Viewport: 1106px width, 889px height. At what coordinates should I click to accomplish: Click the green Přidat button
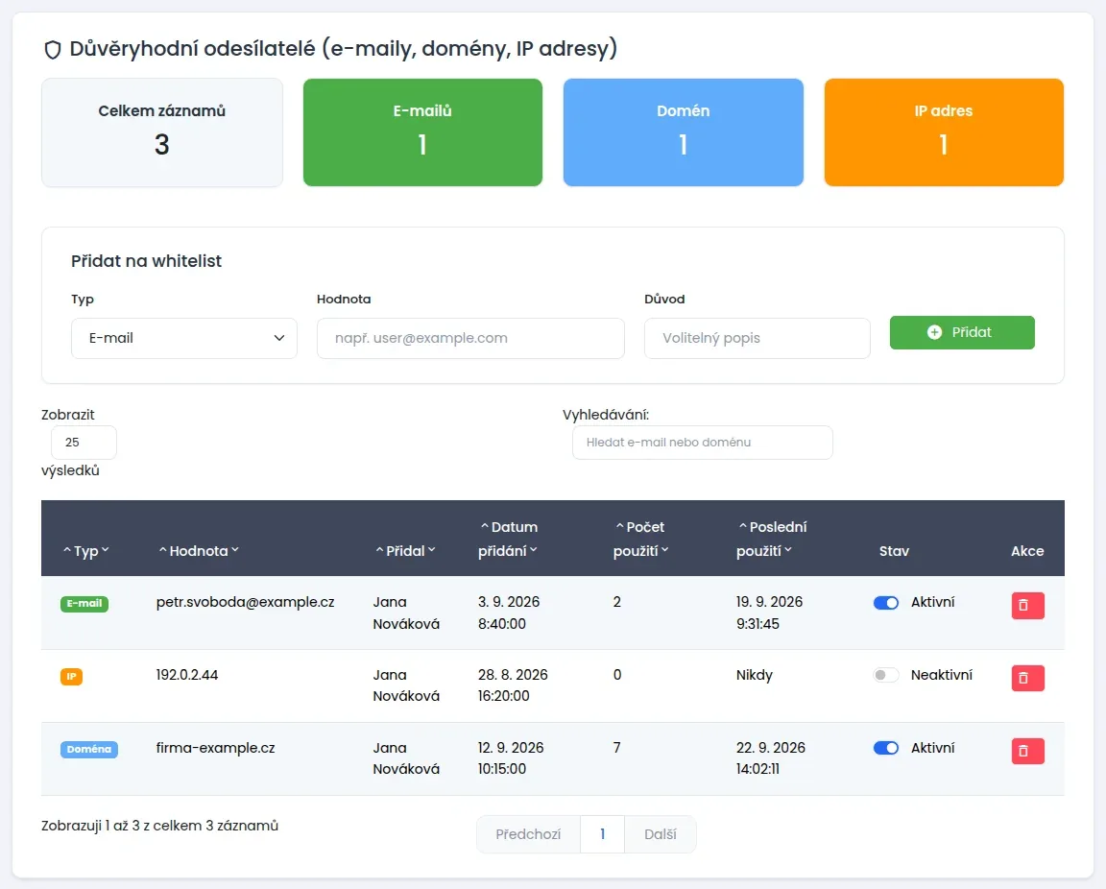[962, 332]
